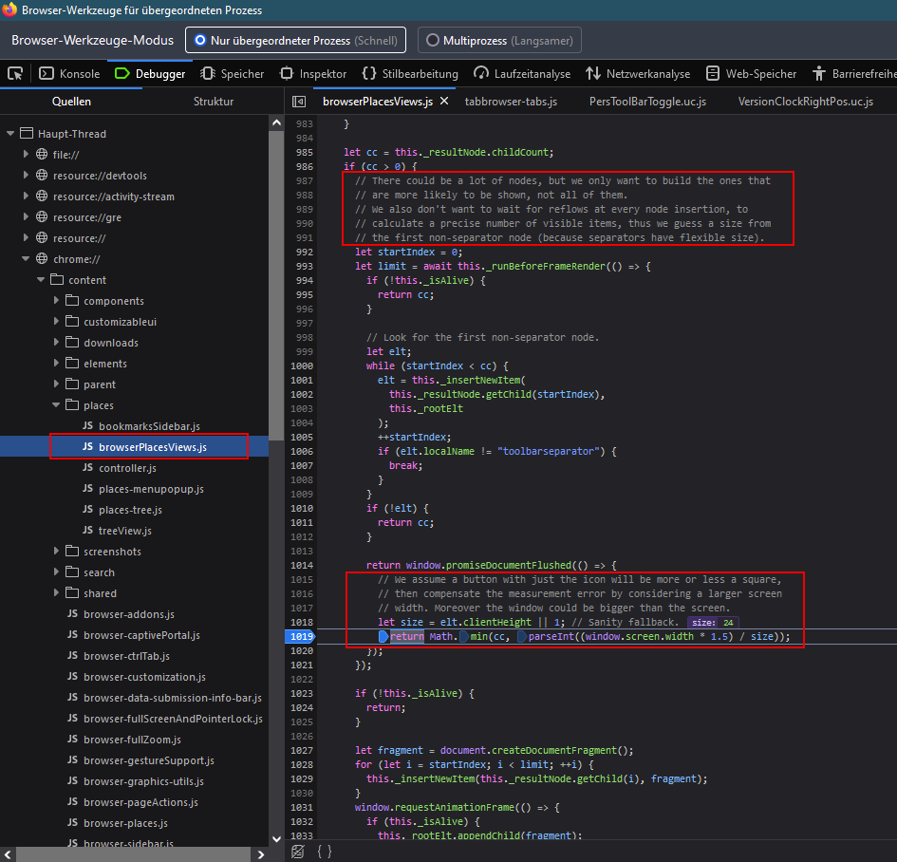Image resolution: width=897 pixels, height=862 pixels.
Task: Open Netzwerkanalyse network tool
Action: point(638,73)
